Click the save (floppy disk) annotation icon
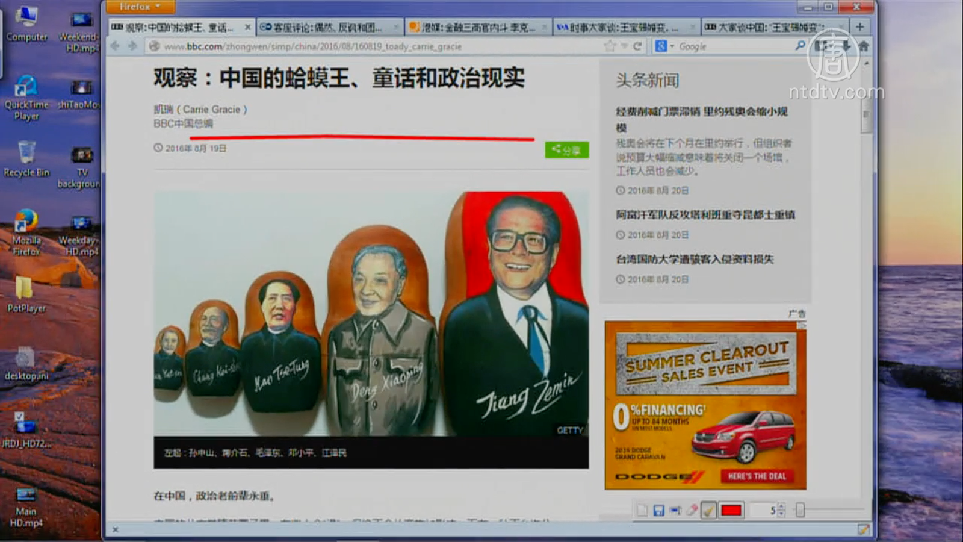Viewport: 963px width, 542px height. (659, 511)
